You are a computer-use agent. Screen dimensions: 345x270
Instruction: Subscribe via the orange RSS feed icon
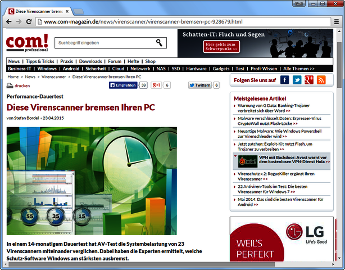click(x=321, y=80)
